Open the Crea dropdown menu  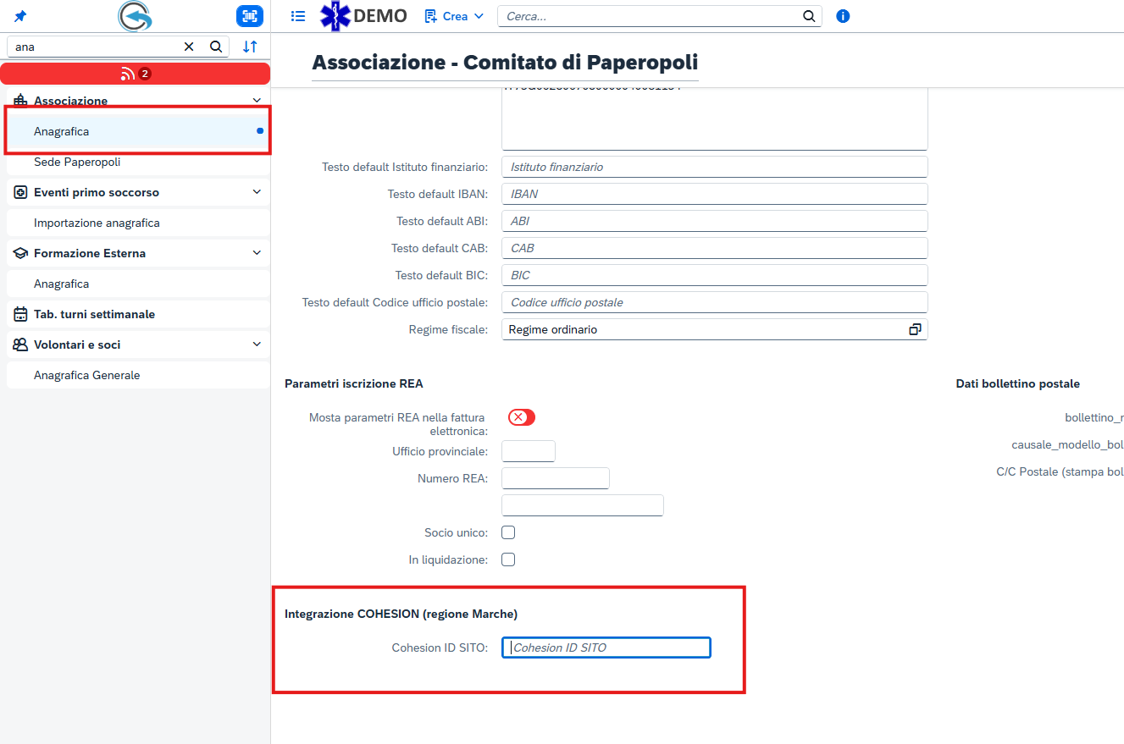[454, 16]
